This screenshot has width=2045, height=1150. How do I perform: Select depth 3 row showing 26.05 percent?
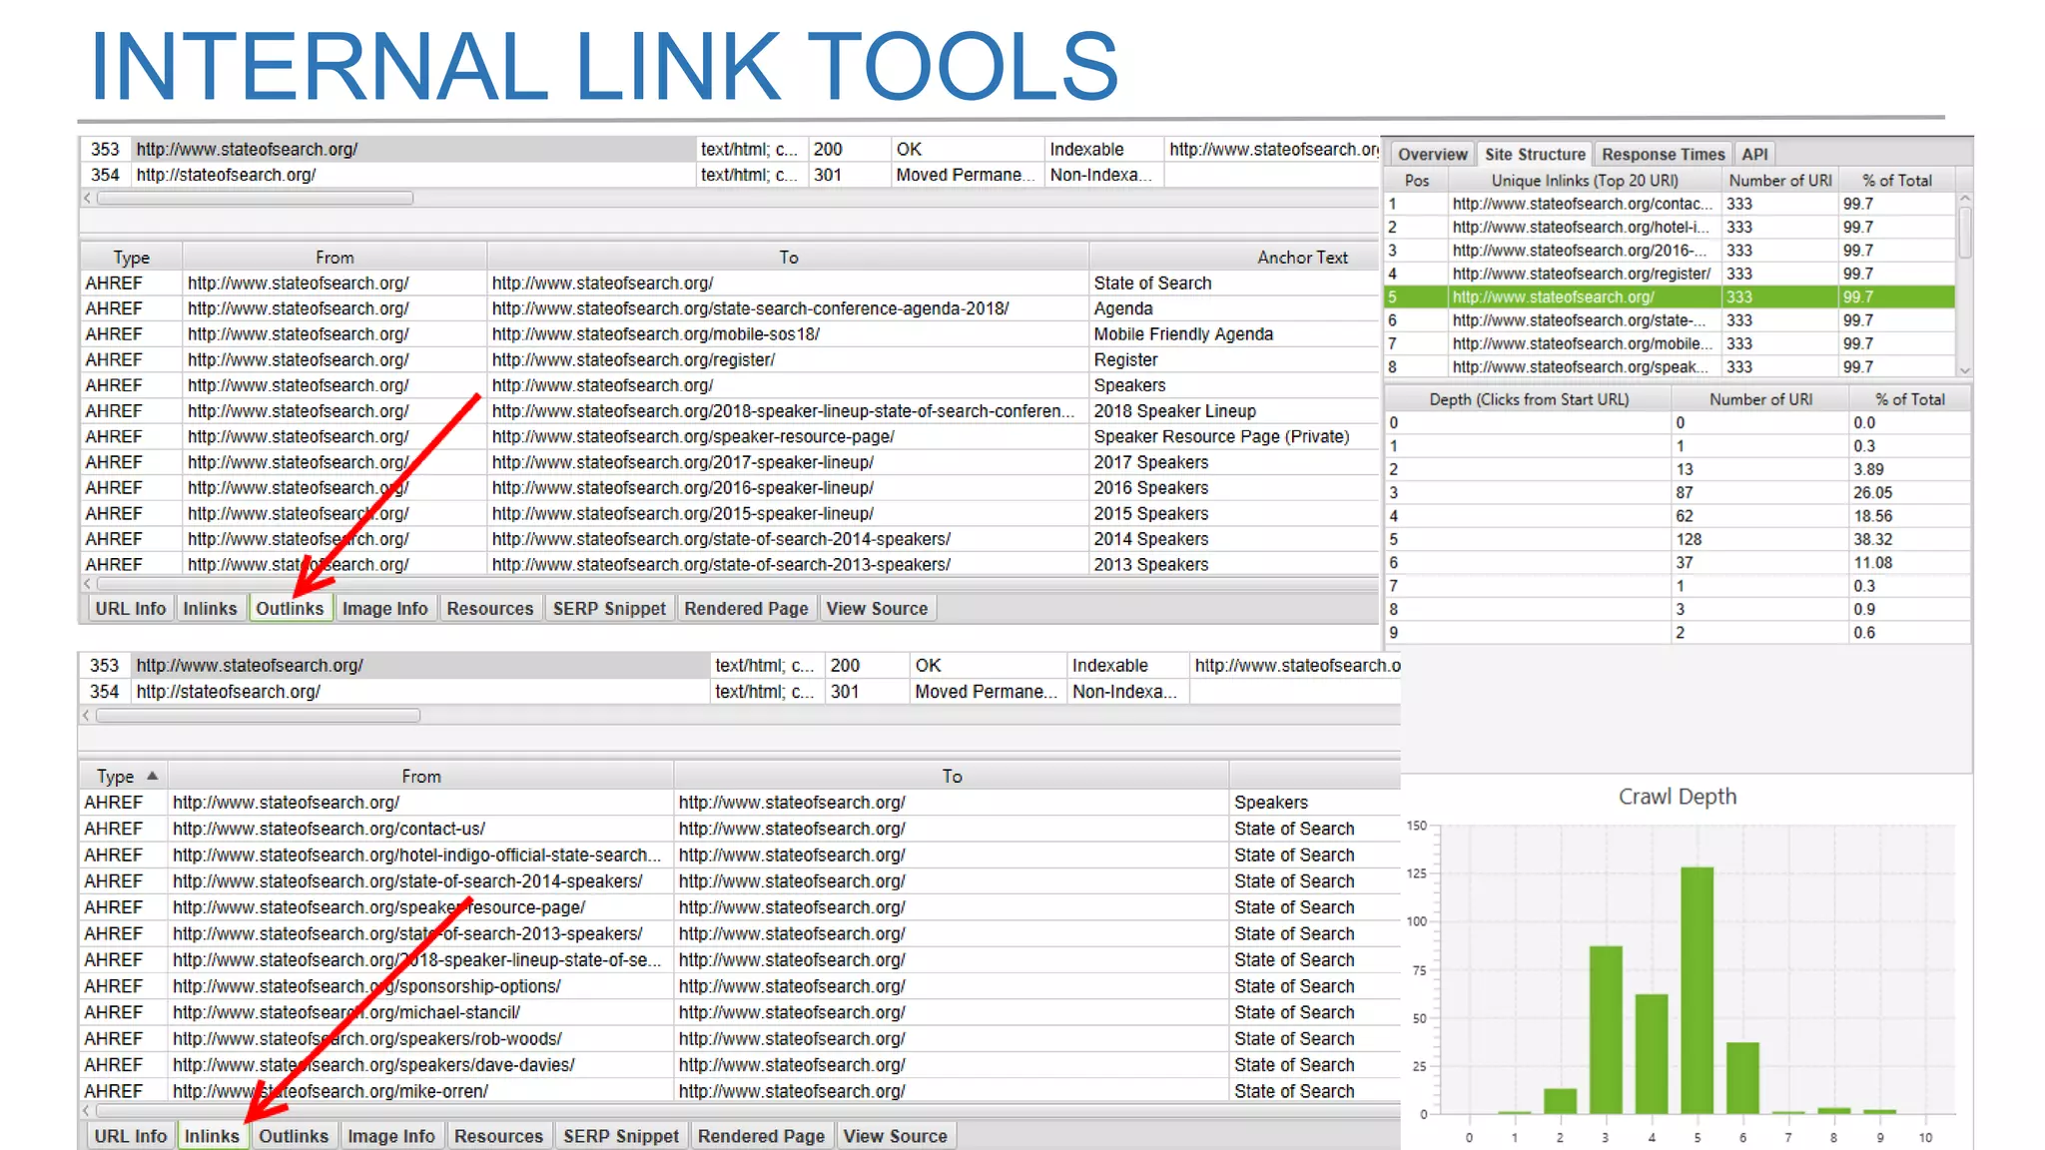coord(1678,492)
